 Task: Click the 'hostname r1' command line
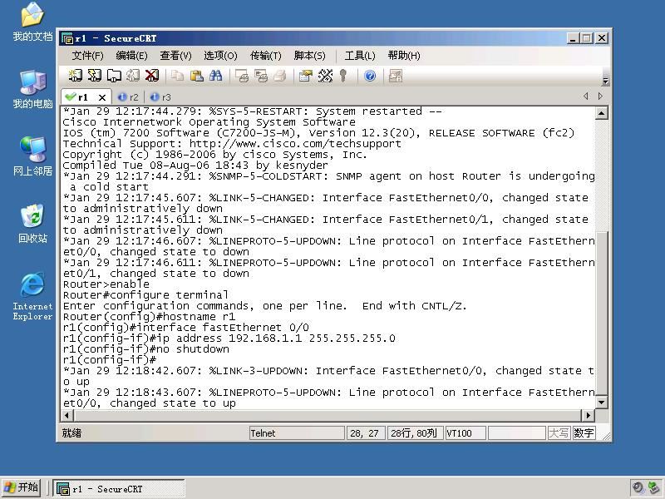point(149,317)
